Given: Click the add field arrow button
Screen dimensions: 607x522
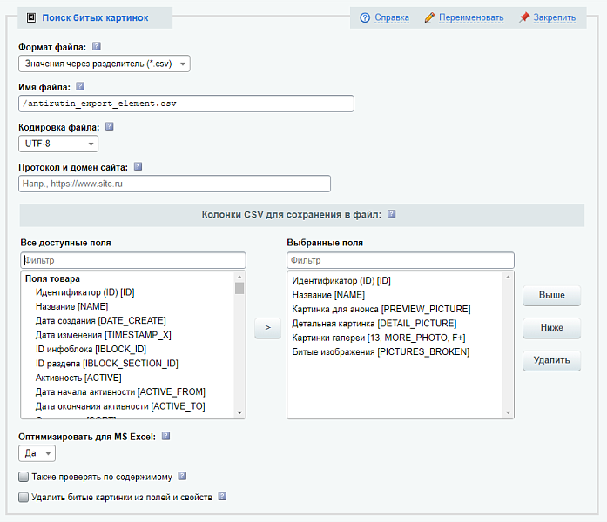Looking at the screenshot, I should (266, 328).
